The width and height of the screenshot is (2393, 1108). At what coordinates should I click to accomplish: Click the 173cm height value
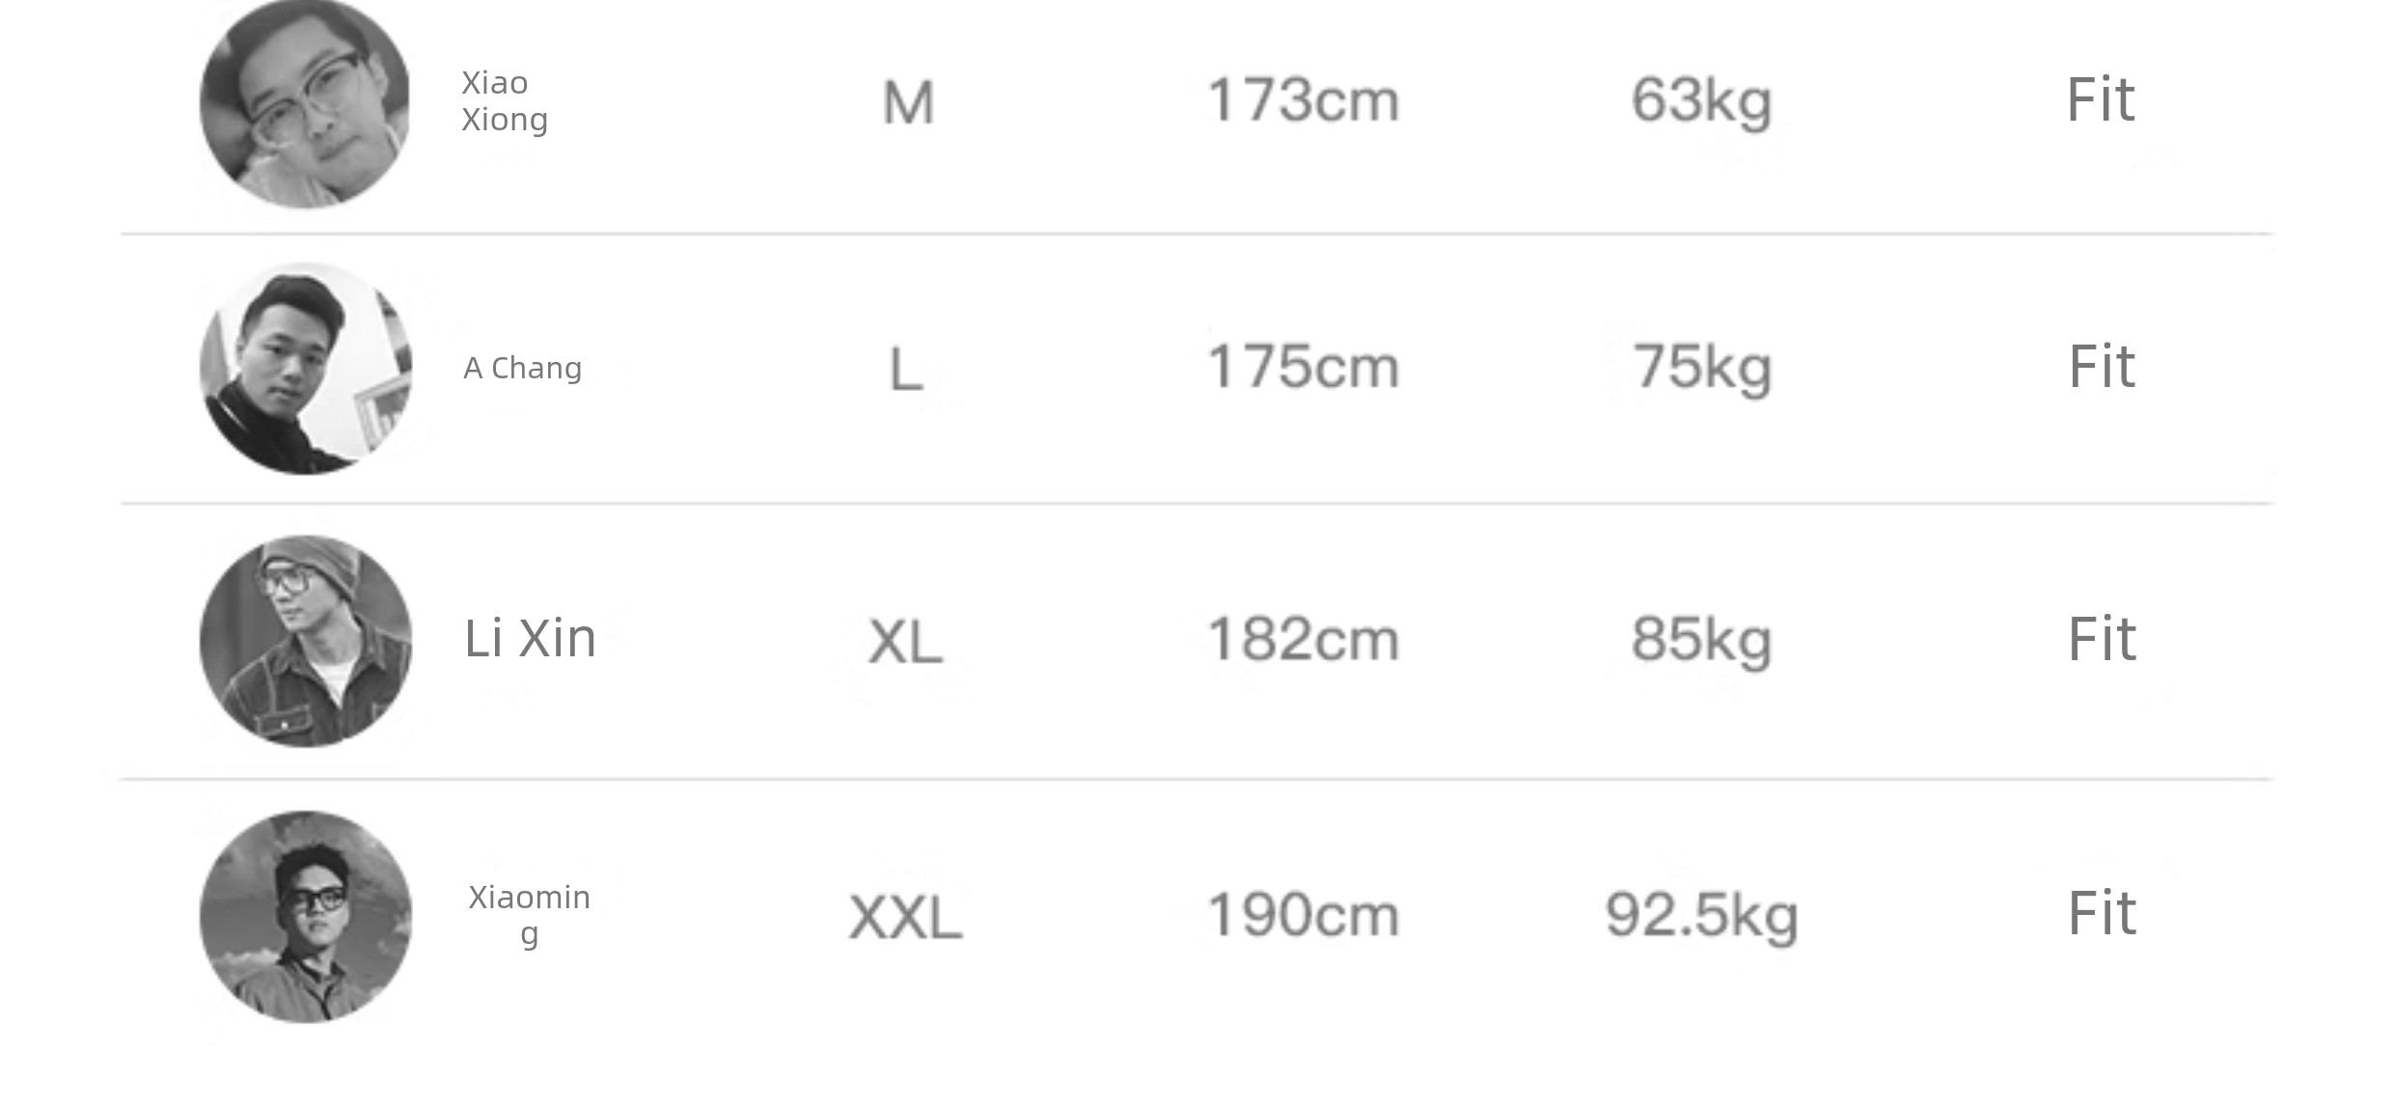1303,100
